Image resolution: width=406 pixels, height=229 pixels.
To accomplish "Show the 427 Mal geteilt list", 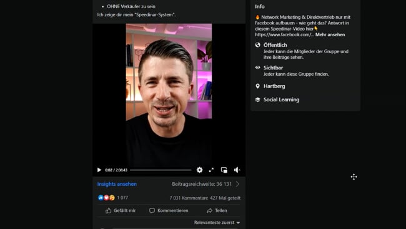I will tap(225, 198).
